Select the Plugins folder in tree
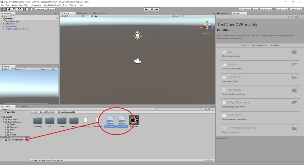The width and height of the screenshot is (304, 165). (13, 134)
